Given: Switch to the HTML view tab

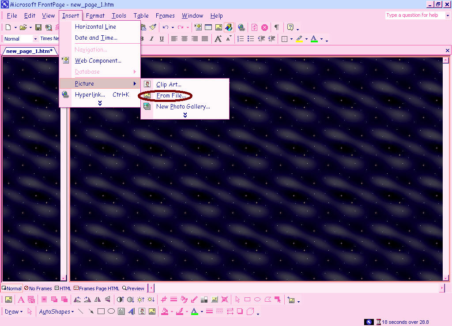Looking at the screenshot, I should pos(63,288).
